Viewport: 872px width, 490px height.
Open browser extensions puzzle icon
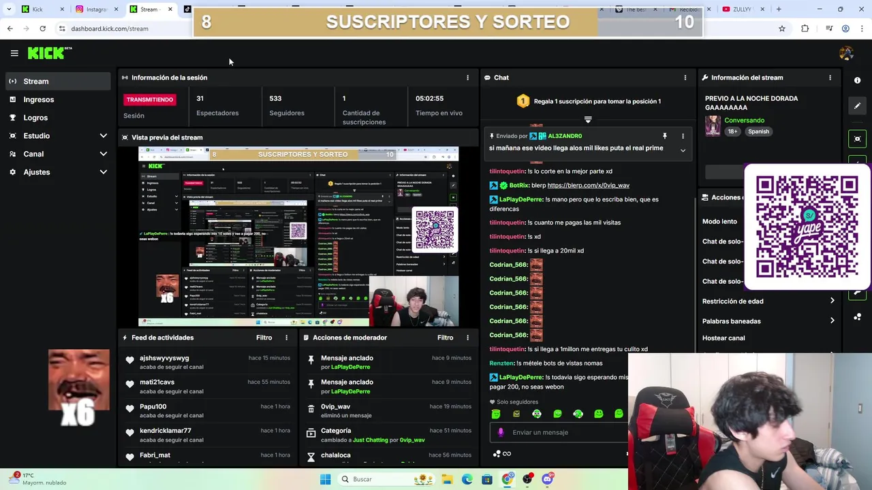point(805,29)
